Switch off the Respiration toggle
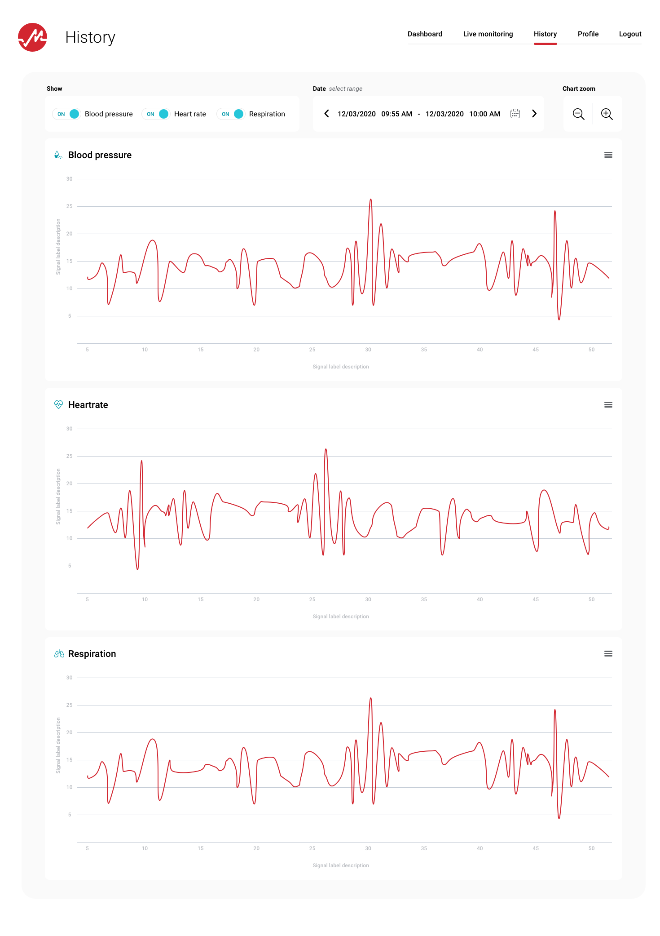The image size is (660, 936). point(231,114)
